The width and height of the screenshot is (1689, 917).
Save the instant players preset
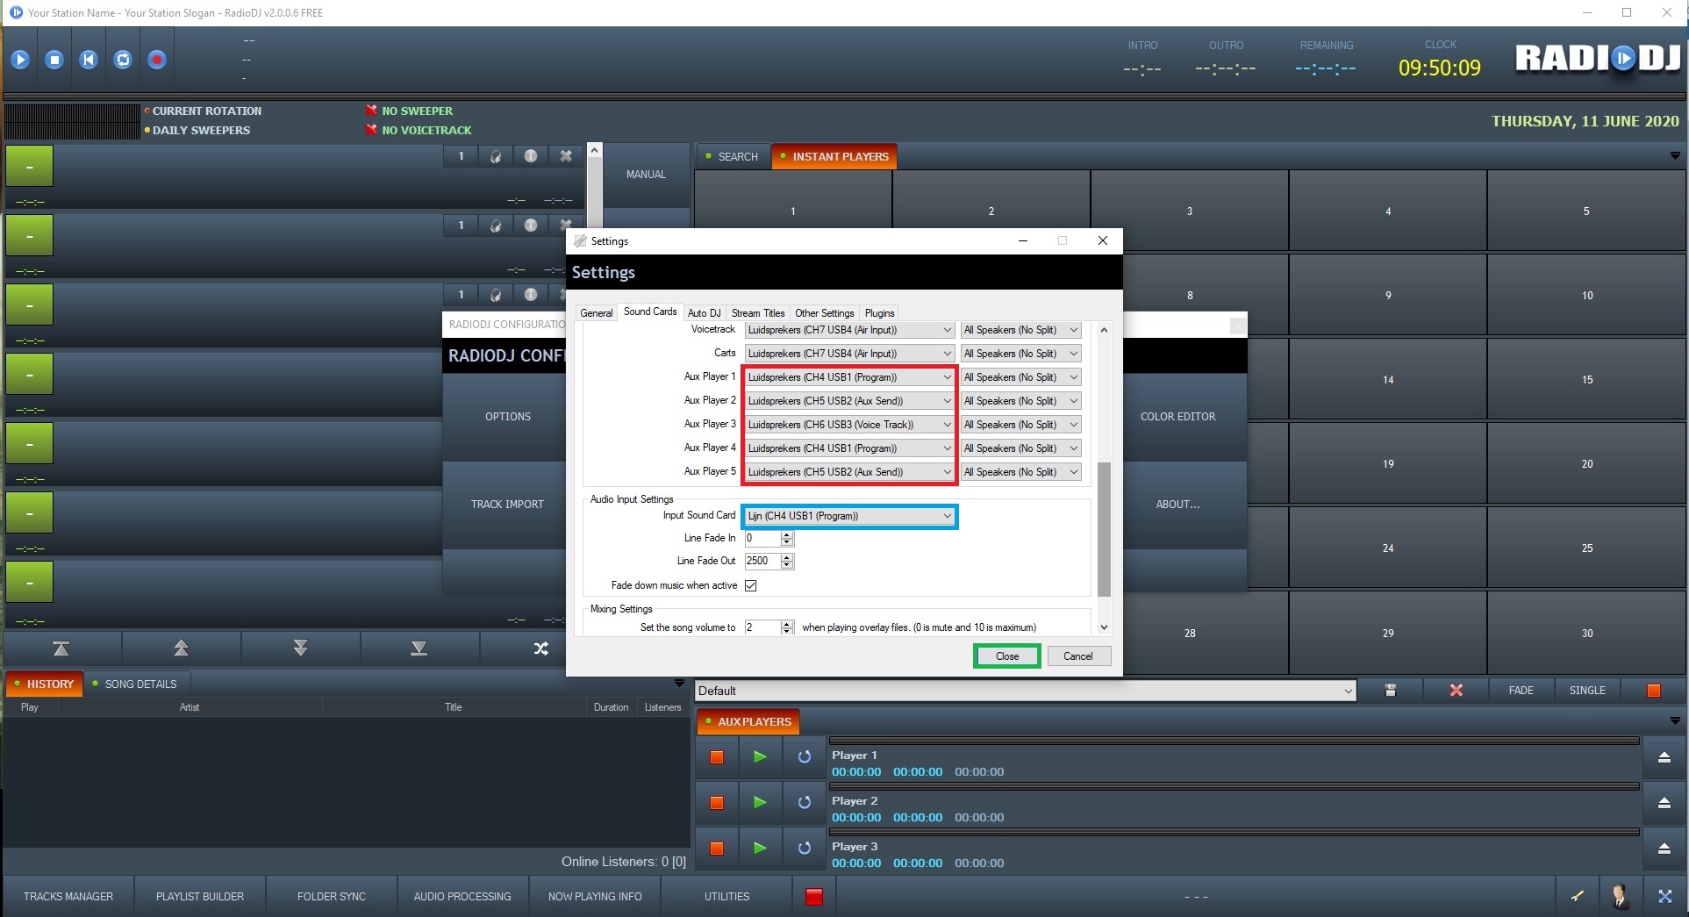pos(1390,691)
